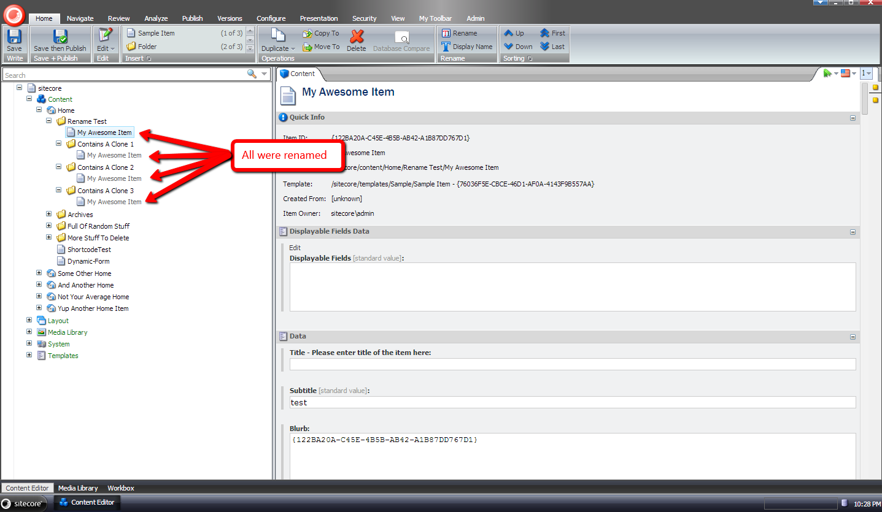
Task: Click the Copy To icon
Action: 308,33
